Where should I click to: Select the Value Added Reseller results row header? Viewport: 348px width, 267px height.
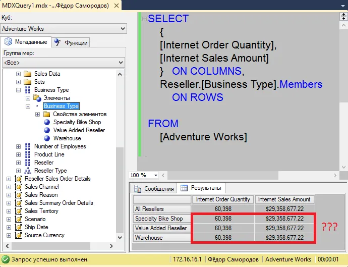pyautogui.click(x=162, y=228)
